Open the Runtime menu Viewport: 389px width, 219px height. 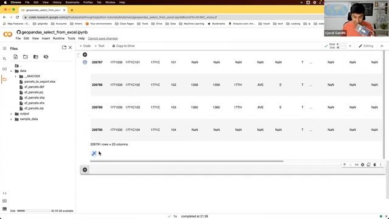tap(58, 38)
